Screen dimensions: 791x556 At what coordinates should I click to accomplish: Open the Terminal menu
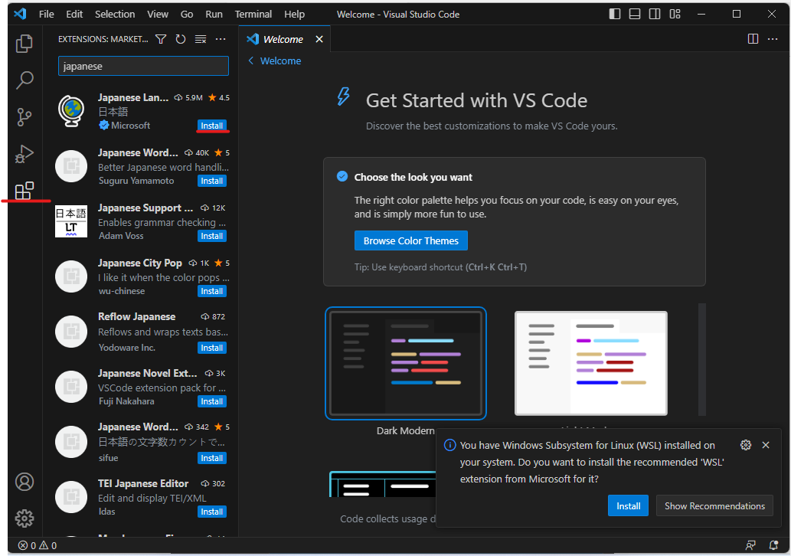253,14
